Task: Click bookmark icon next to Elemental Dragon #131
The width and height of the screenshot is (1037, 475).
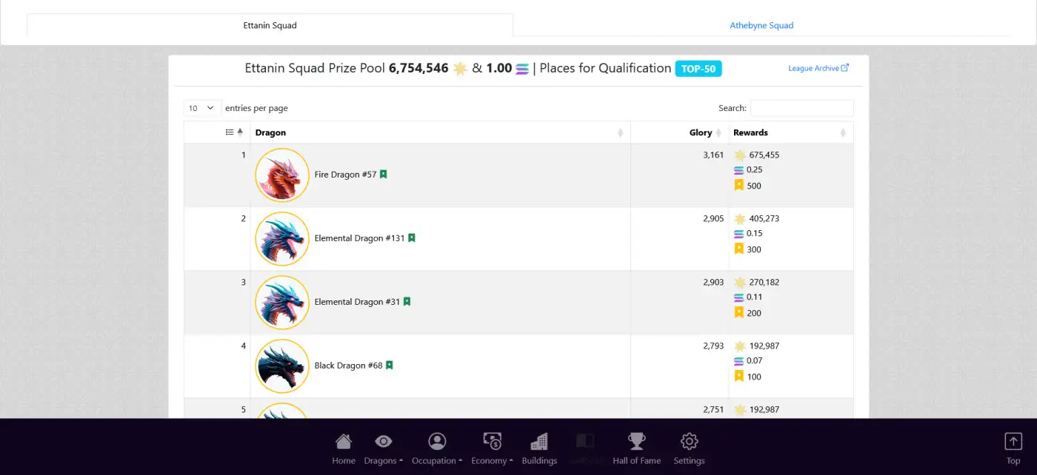Action: pyautogui.click(x=412, y=238)
